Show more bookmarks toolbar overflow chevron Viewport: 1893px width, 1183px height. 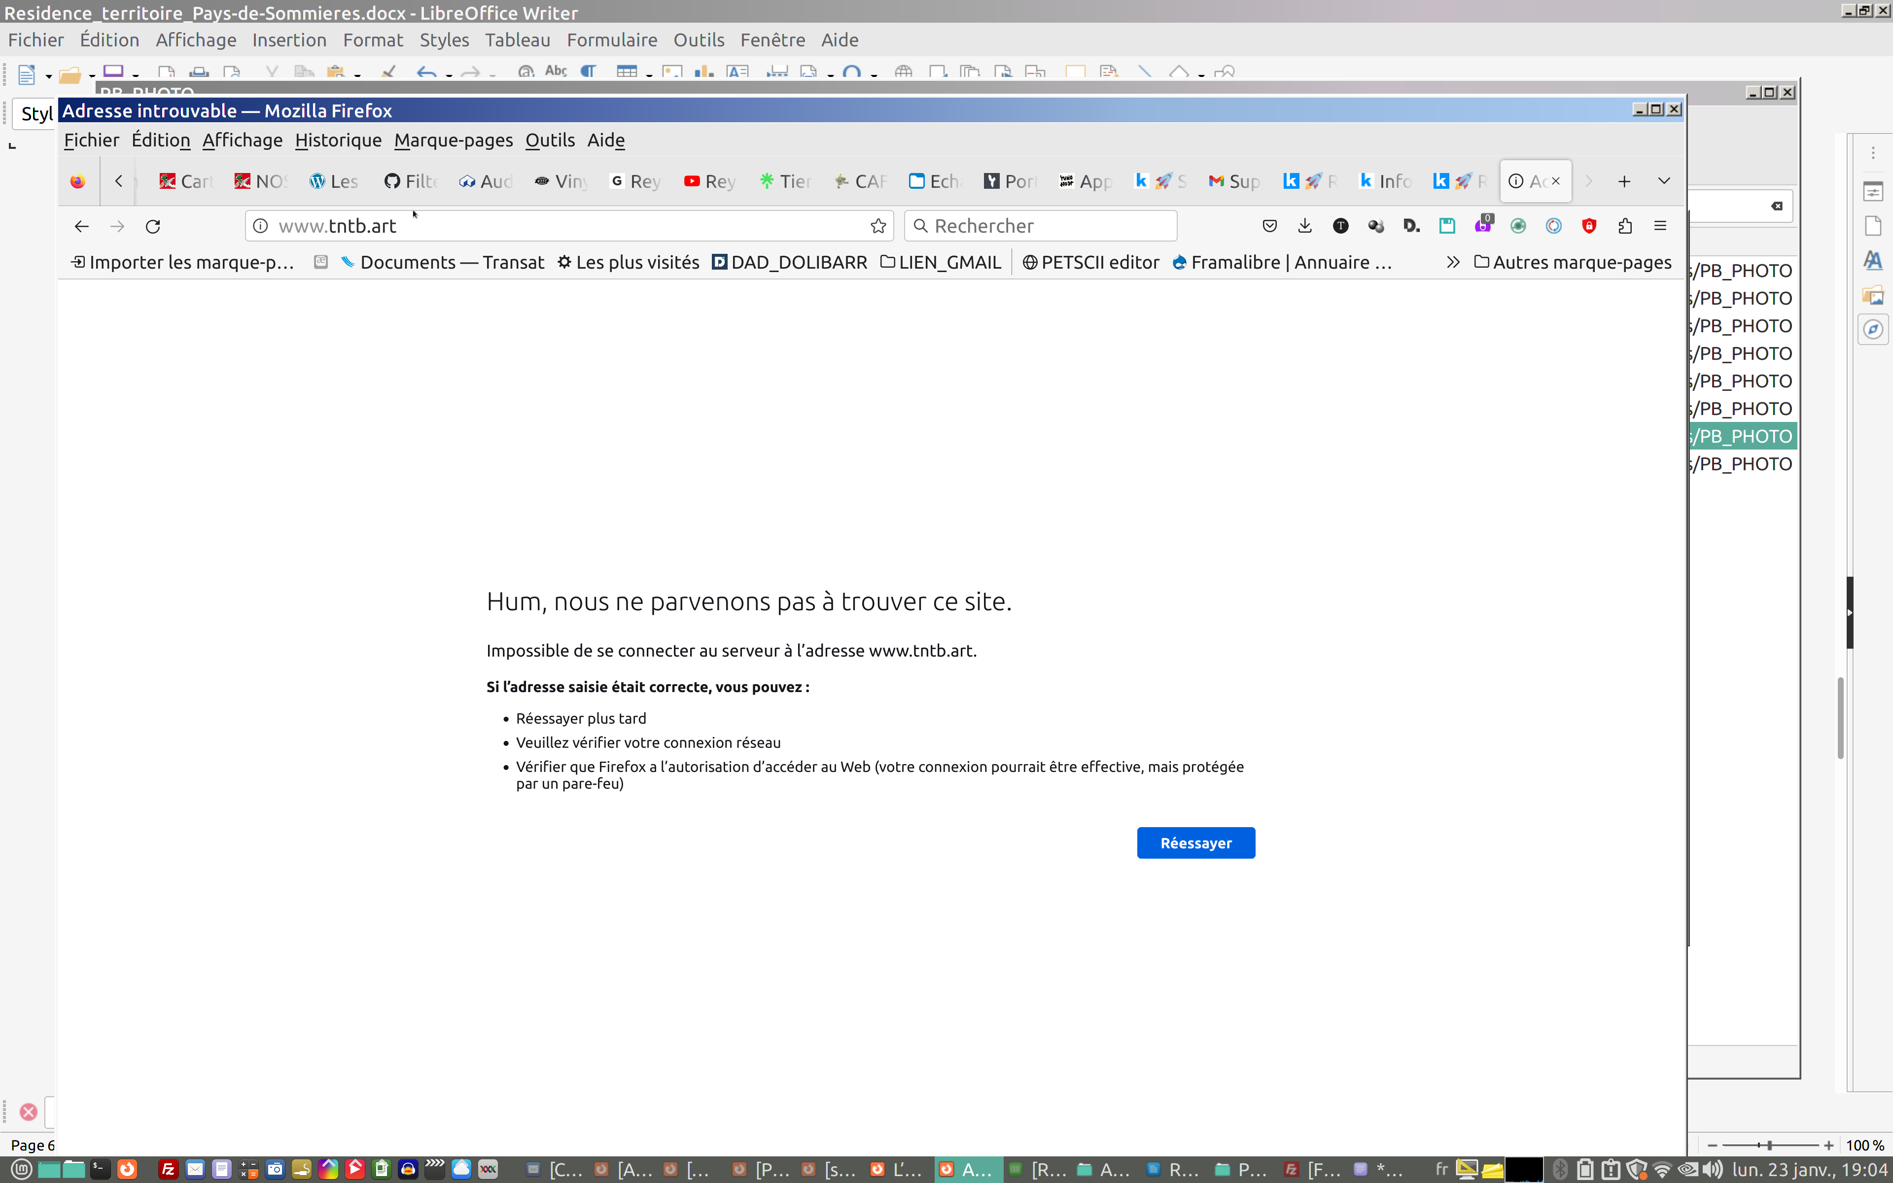tap(1453, 262)
